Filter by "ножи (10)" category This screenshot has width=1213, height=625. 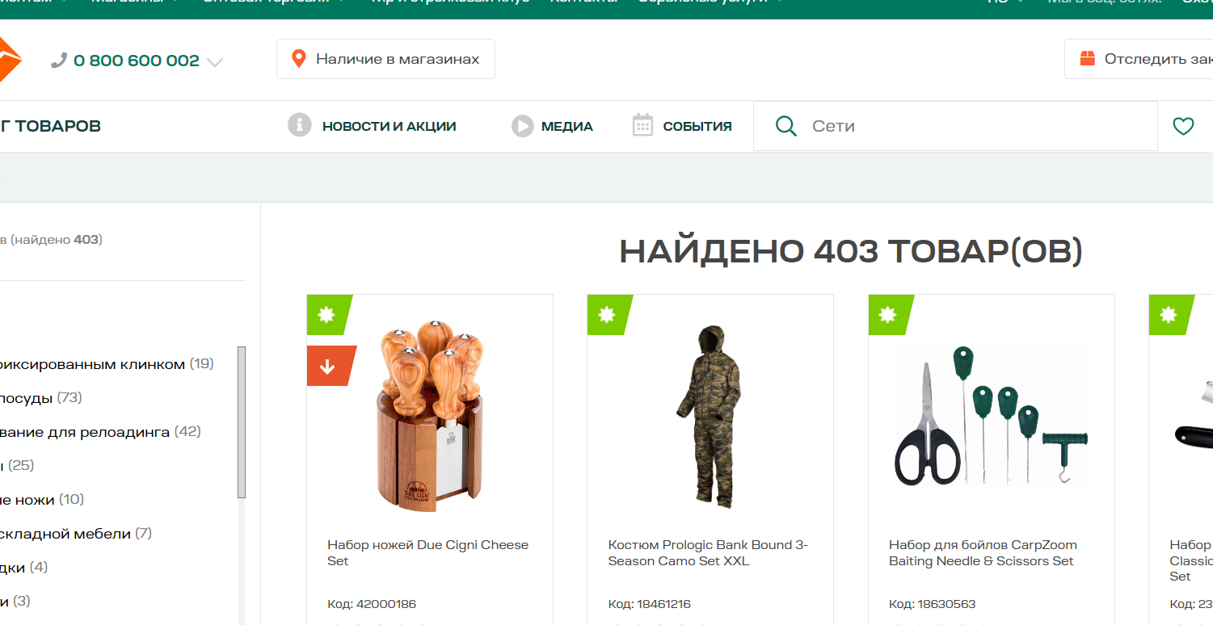(x=42, y=500)
